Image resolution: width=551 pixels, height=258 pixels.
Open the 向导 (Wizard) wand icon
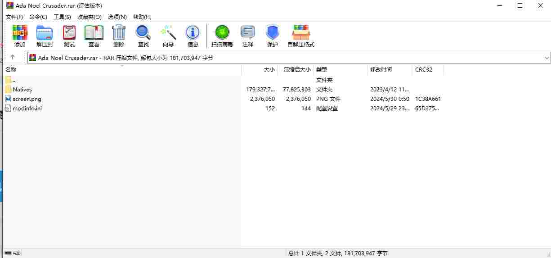pos(168,32)
